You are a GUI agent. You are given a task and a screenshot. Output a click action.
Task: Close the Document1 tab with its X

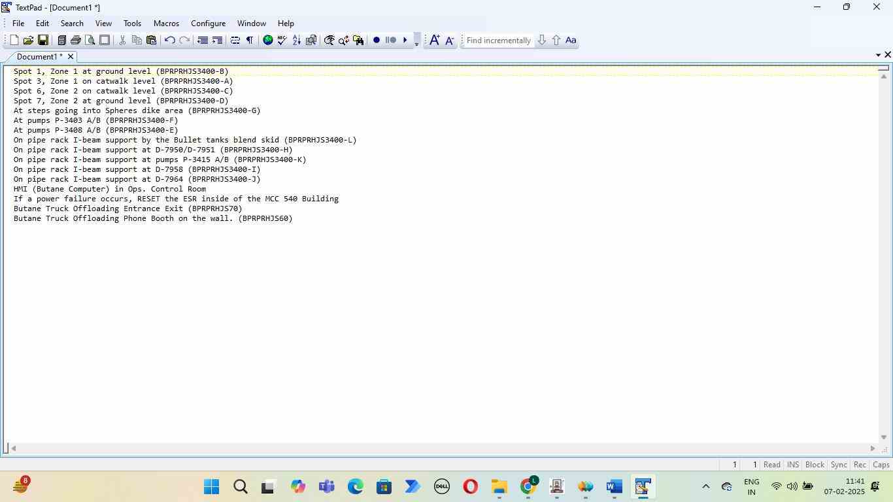coord(71,57)
